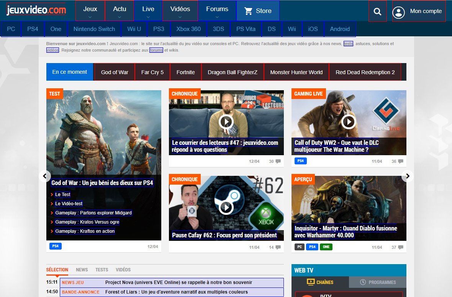
Task: Open 'Gameplay : Kraftos en action' link
Action: coord(85,231)
